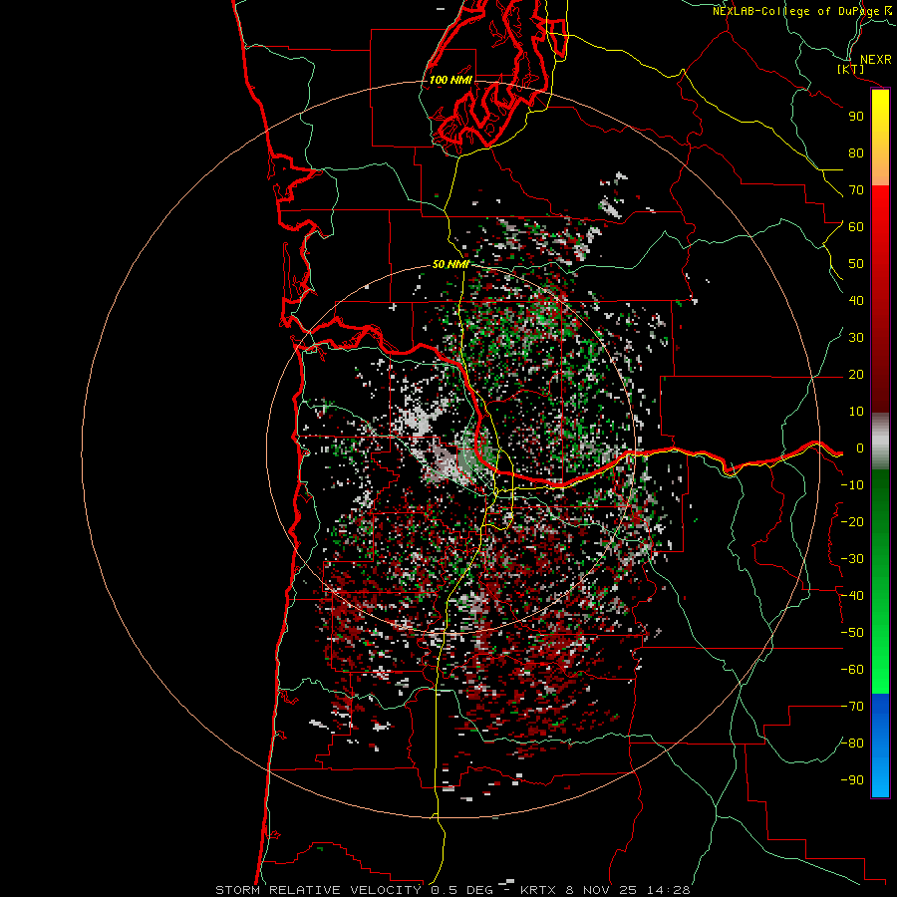The height and width of the screenshot is (897, 897).
Task: Click the positive 80 scale value
Action: 856,153
